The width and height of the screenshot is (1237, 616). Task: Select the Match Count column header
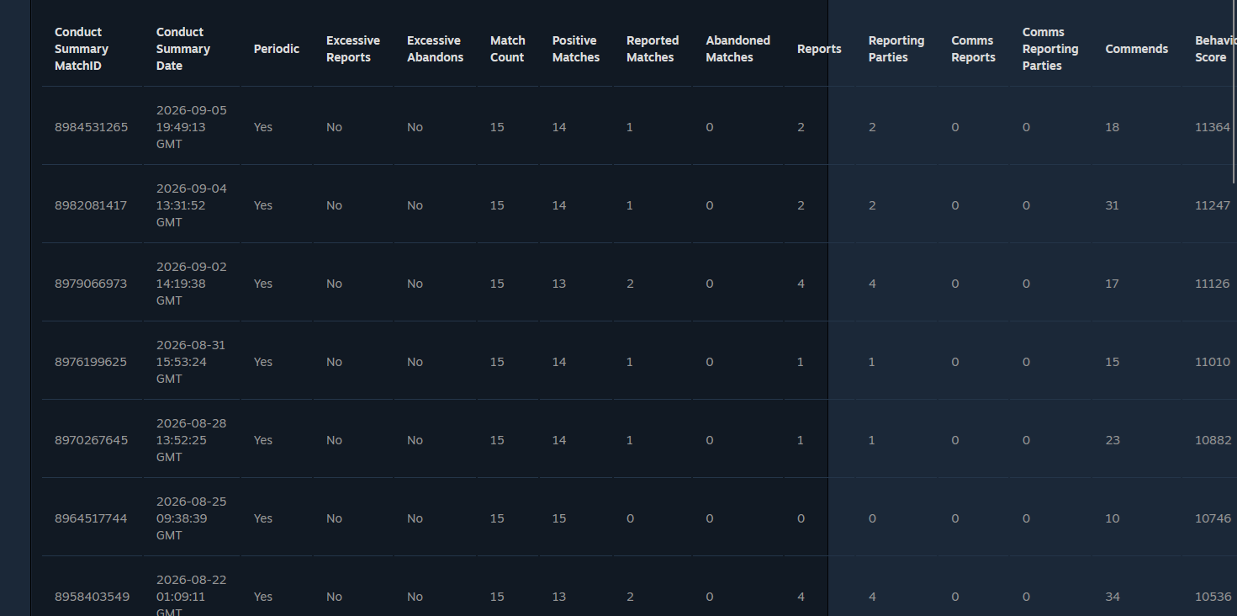pos(508,49)
